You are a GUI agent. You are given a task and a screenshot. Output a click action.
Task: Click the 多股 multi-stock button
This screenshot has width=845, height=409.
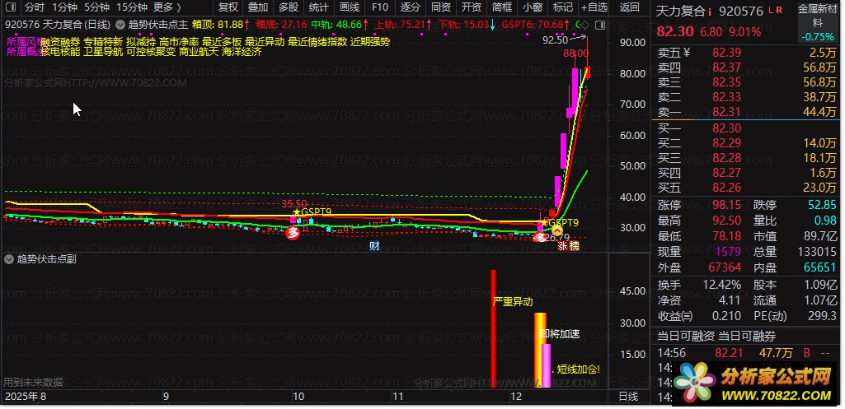(289, 7)
